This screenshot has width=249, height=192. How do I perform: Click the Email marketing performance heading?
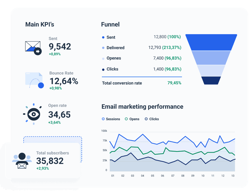[142, 107]
